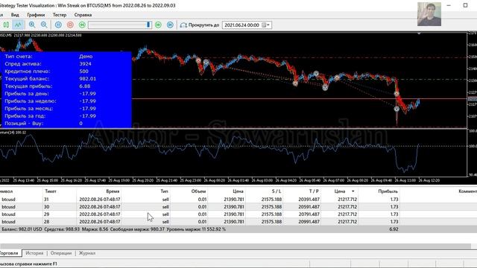Select the Торговля tab

[x=9, y=253]
